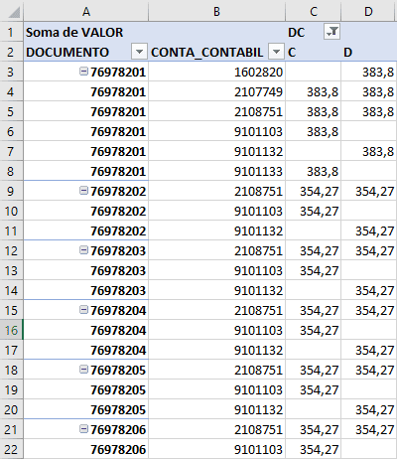Screen dimensions: 397x459
Task: Select the 383,8 debit value in row 7
Action: (x=369, y=151)
